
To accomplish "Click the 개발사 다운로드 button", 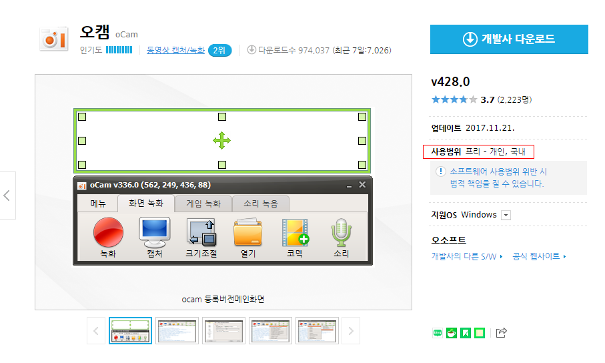I will [x=509, y=39].
